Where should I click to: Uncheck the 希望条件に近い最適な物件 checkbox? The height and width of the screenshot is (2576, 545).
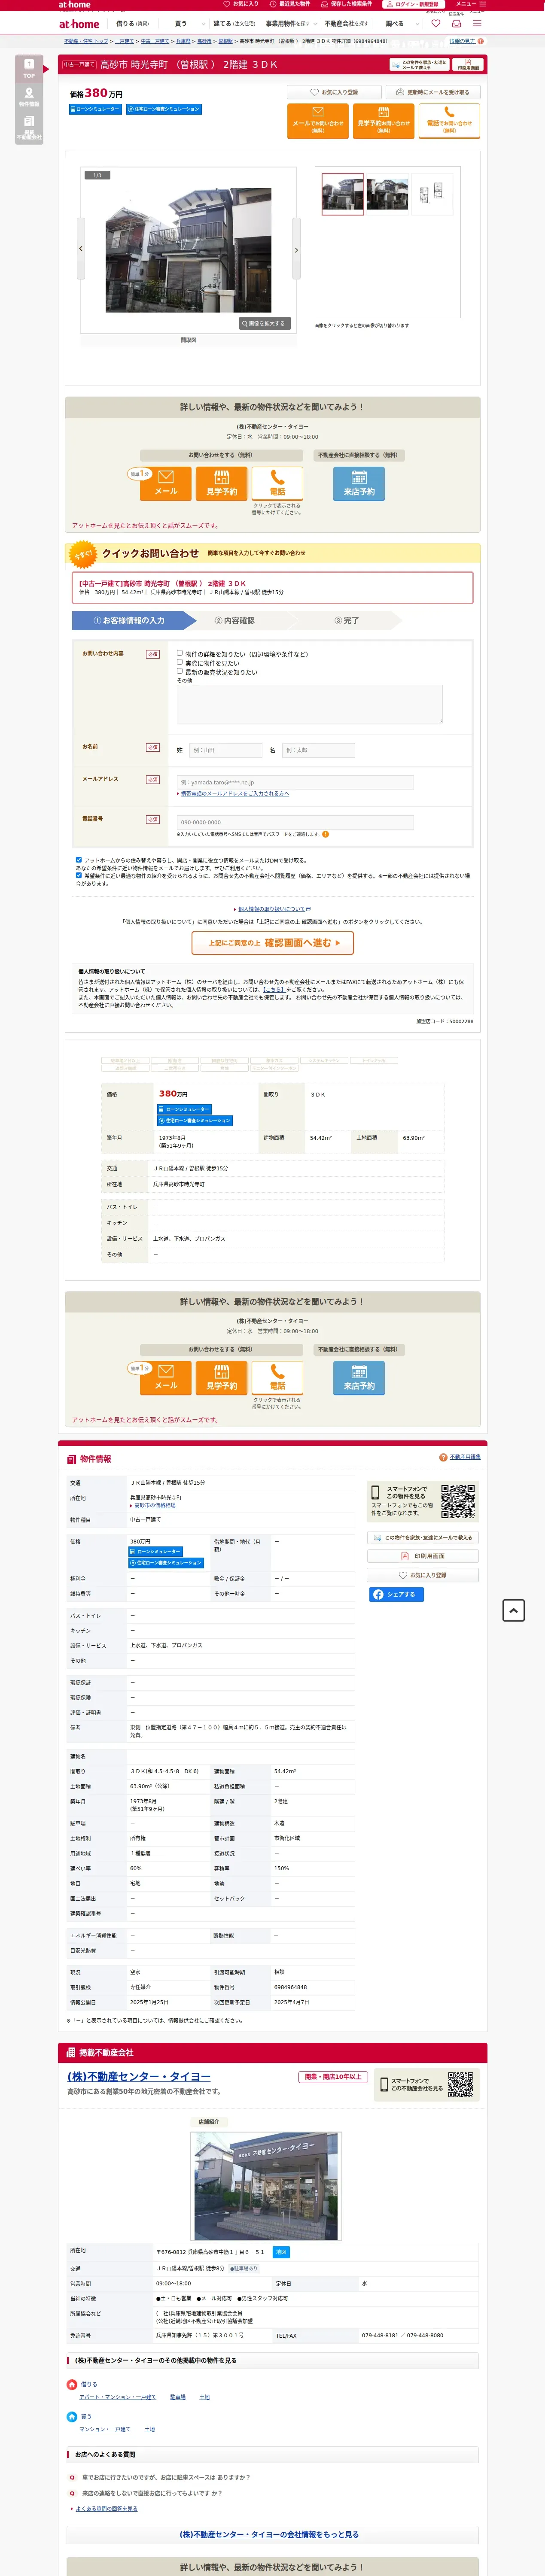[79, 875]
